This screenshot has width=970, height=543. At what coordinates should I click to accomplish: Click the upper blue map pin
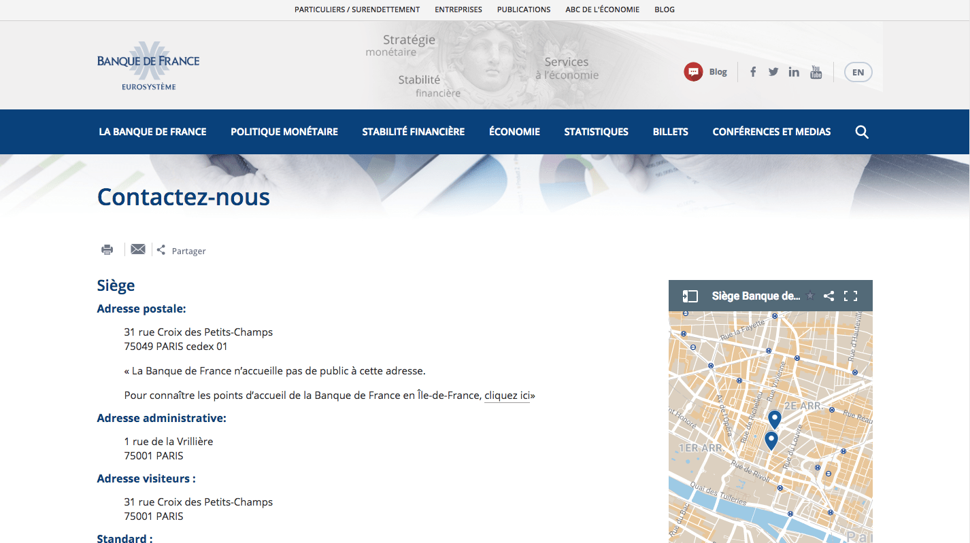774,419
